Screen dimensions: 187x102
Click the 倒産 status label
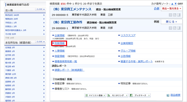(x=156, y=22)
